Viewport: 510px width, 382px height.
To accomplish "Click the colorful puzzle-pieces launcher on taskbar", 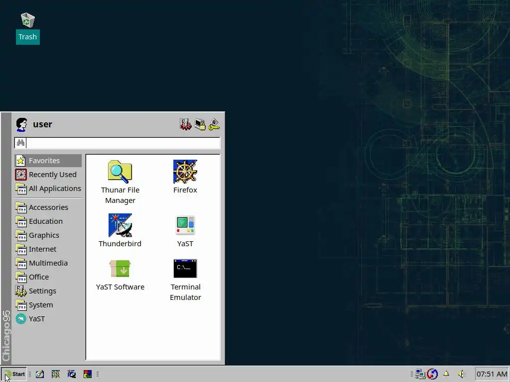I will pos(88,374).
